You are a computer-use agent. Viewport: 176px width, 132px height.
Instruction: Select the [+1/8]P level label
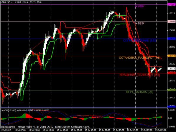point(140,23)
